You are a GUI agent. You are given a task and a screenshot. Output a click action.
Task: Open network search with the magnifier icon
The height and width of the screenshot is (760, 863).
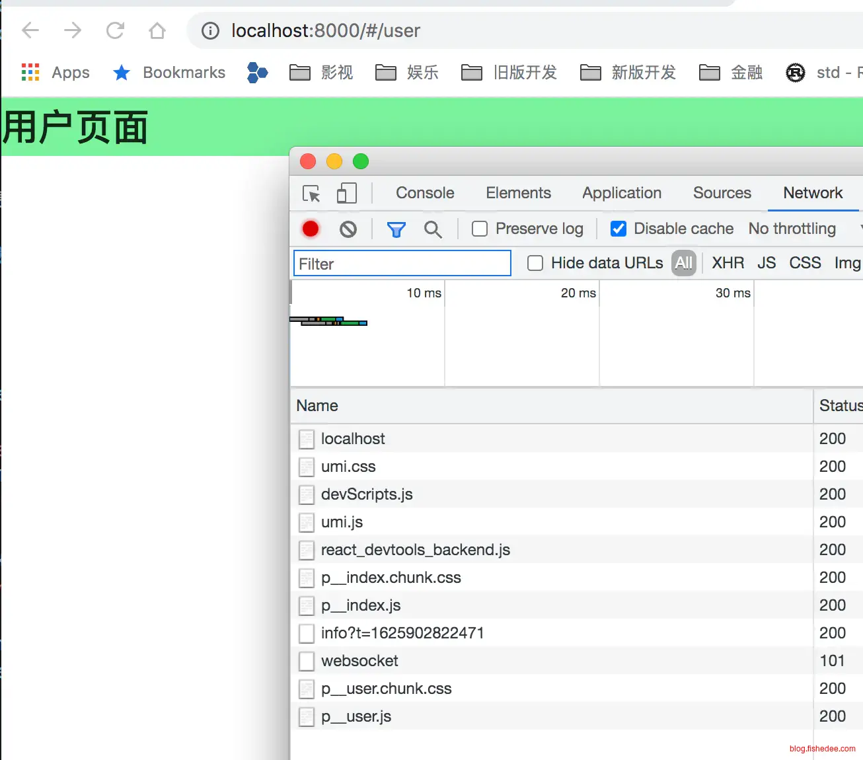(x=433, y=229)
